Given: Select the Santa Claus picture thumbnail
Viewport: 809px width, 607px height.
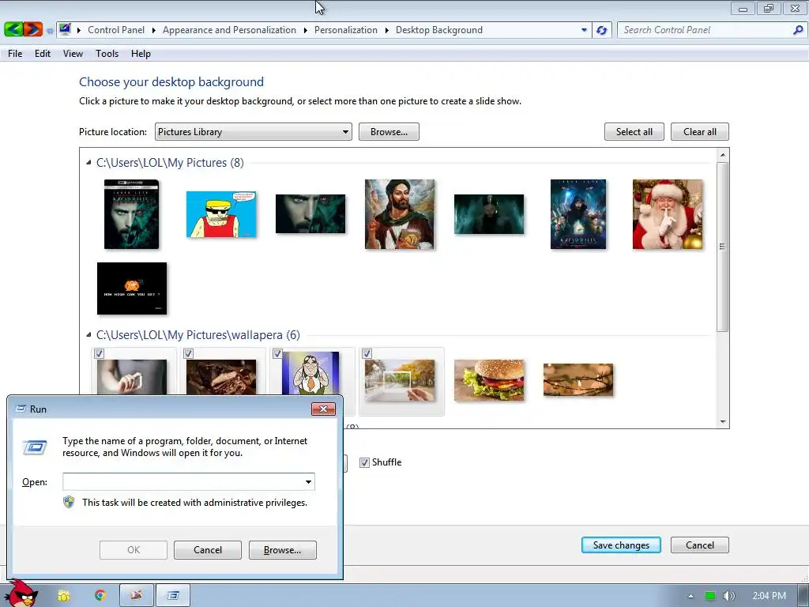Looking at the screenshot, I should [x=668, y=214].
